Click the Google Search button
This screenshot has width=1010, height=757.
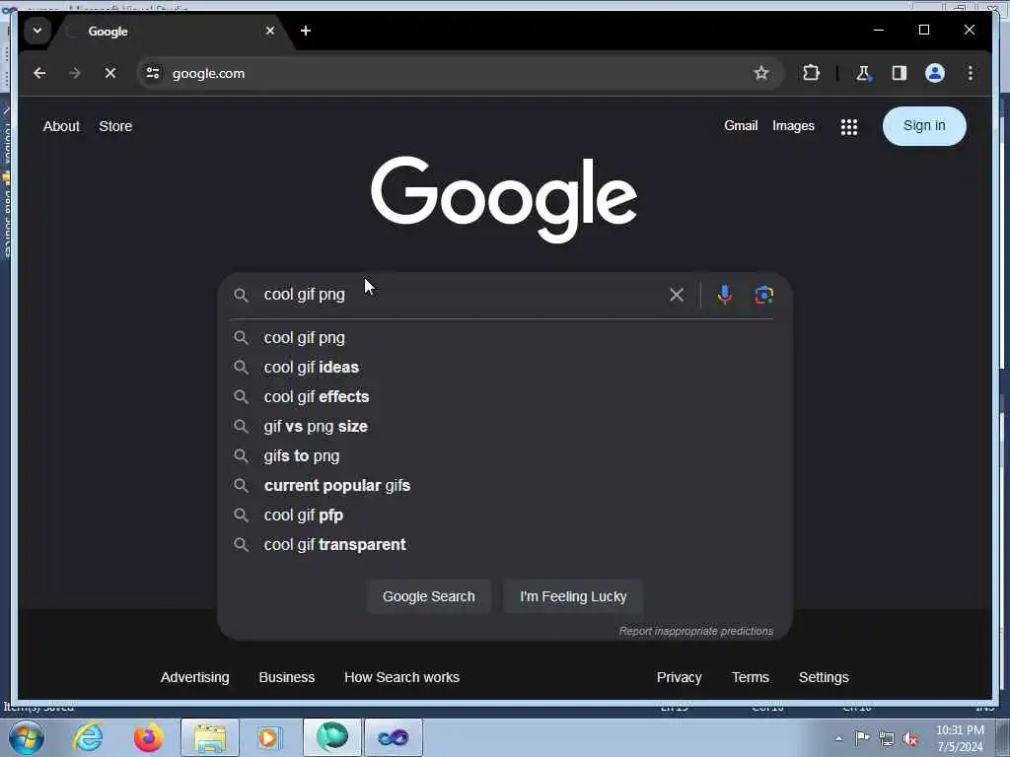click(429, 596)
